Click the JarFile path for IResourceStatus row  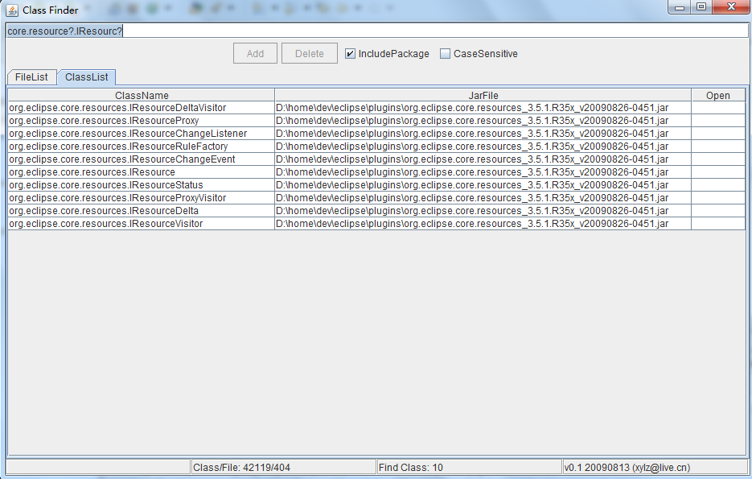[x=472, y=185]
